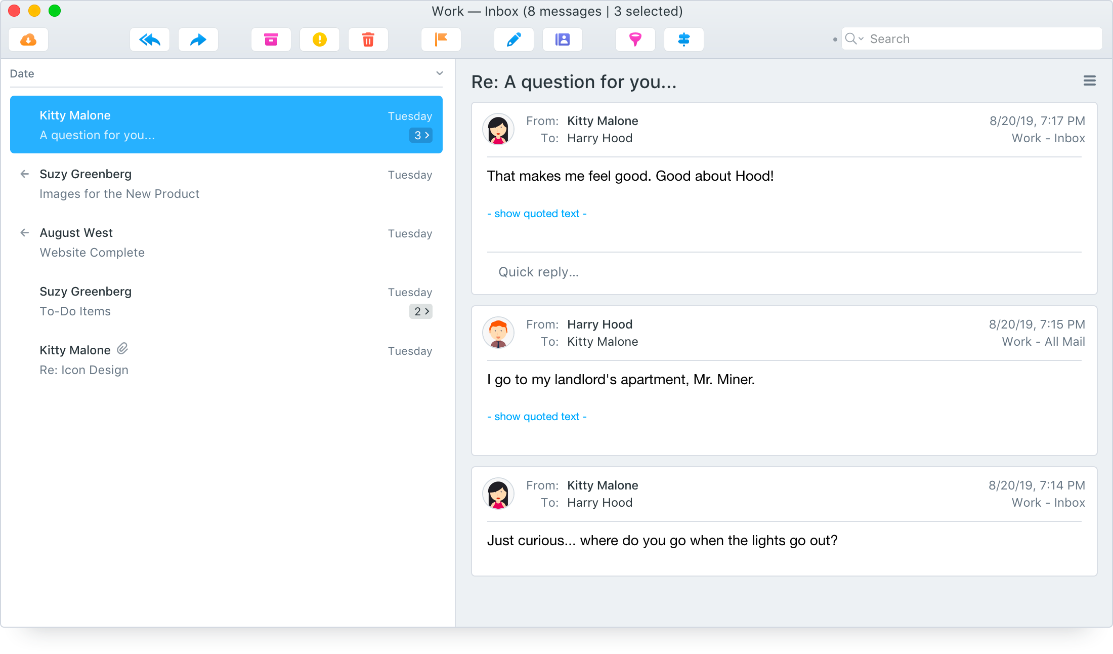Screen dimensions: 1113x654
Task: Expand the 2-message To-Do Items thread
Action: coord(420,311)
